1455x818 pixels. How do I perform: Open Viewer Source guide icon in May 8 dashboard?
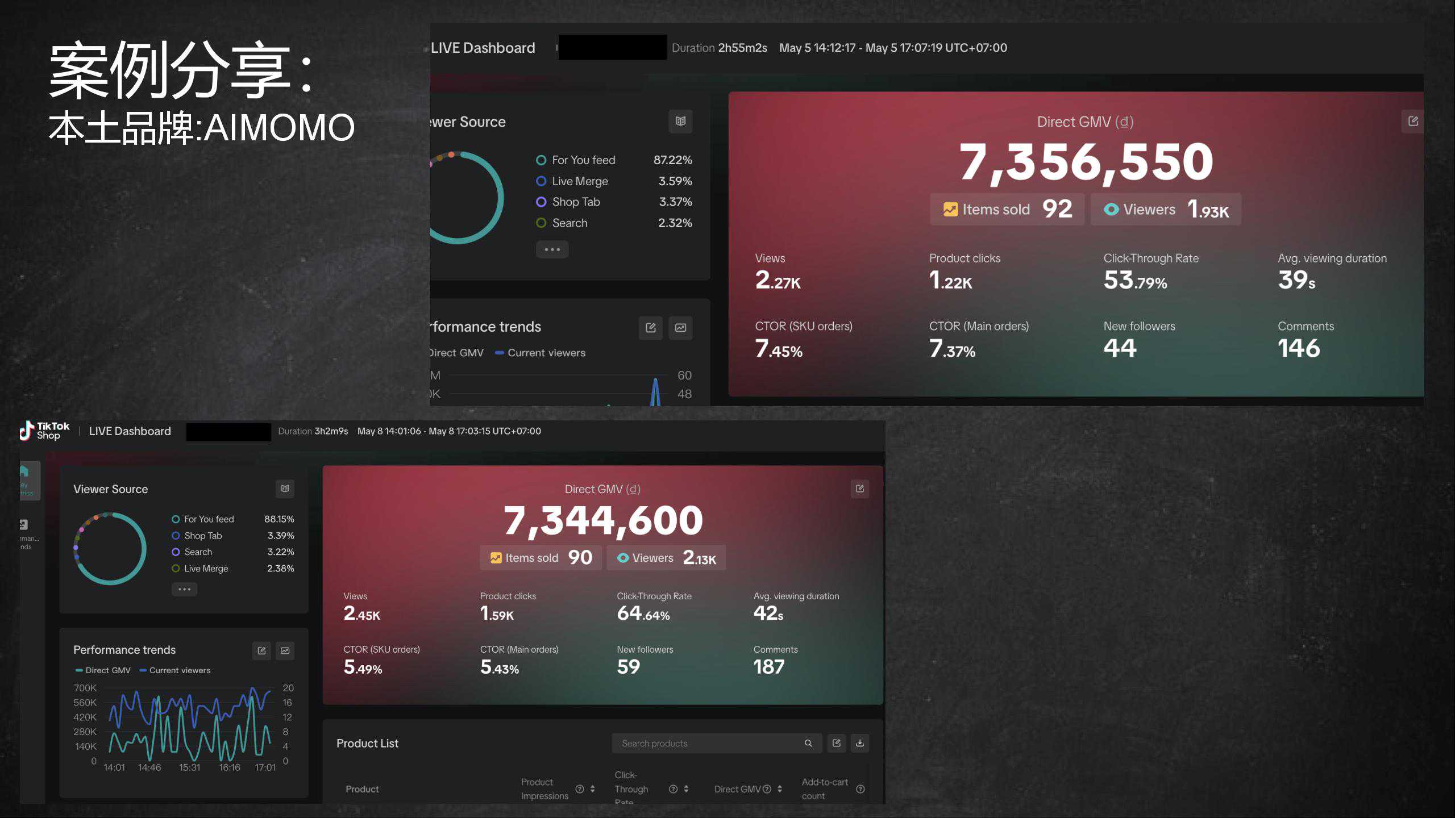[285, 489]
